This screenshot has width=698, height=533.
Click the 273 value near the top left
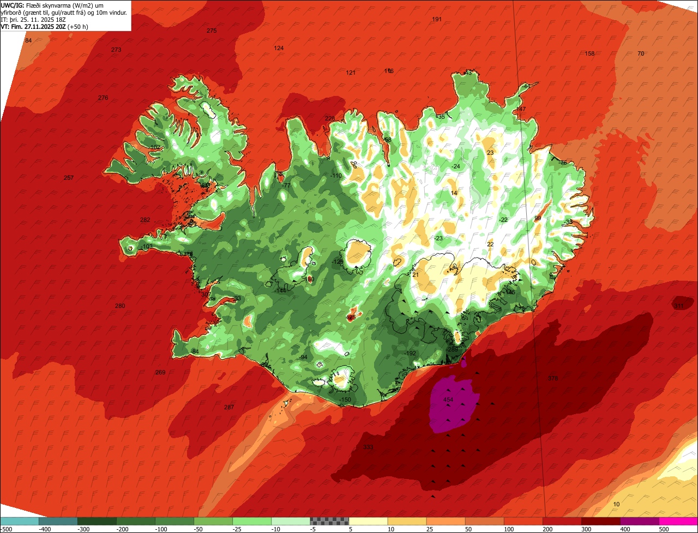pos(116,50)
